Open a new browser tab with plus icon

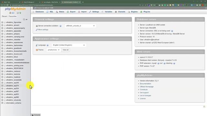[x=83, y=2]
